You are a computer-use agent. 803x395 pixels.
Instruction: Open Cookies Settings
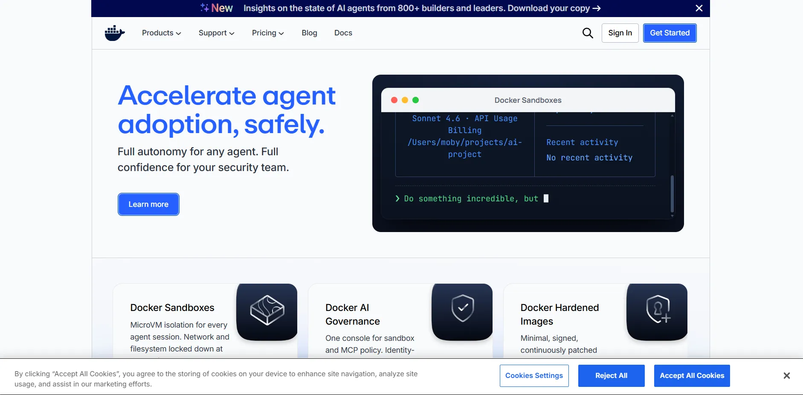(x=534, y=375)
